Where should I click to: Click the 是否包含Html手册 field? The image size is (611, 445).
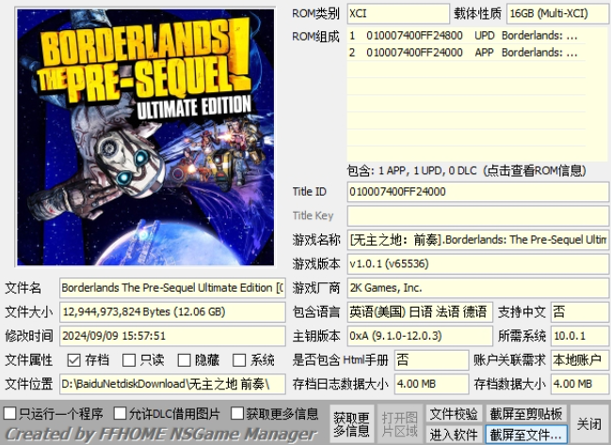431,360
